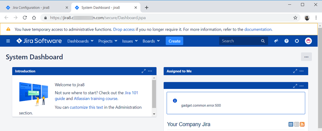This screenshot has width=322, height=131.
Task: Click the info icon in error gadget
Action: 175,100
